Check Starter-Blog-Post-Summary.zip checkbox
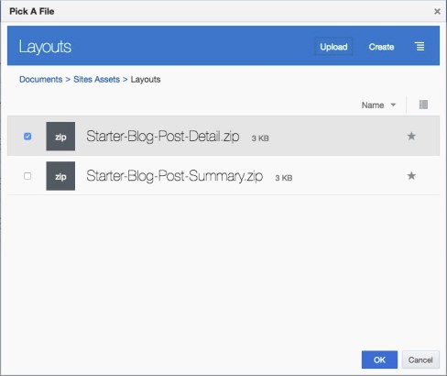The width and height of the screenshot is (447, 376). [x=27, y=176]
